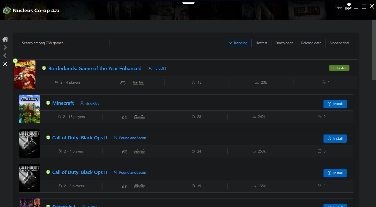Sort games alphabetically
Screen dimensions: 376x207
tap(339, 43)
